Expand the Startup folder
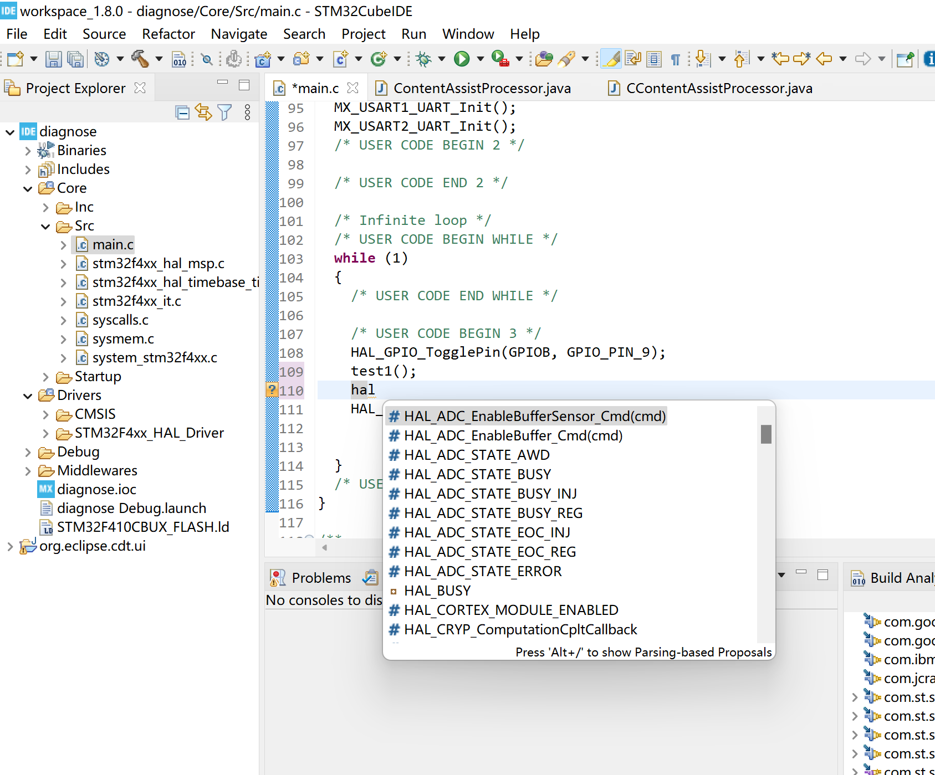This screenshot has width=935, height=775. click(45, 376)
